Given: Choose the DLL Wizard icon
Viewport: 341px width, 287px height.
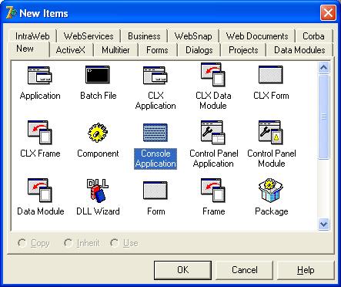Looking at the screenshot, I should (98, 191).
